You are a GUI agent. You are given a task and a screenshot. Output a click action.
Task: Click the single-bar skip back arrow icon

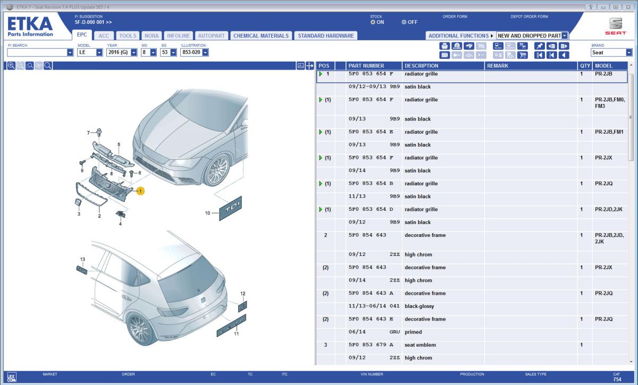(551, 55)
